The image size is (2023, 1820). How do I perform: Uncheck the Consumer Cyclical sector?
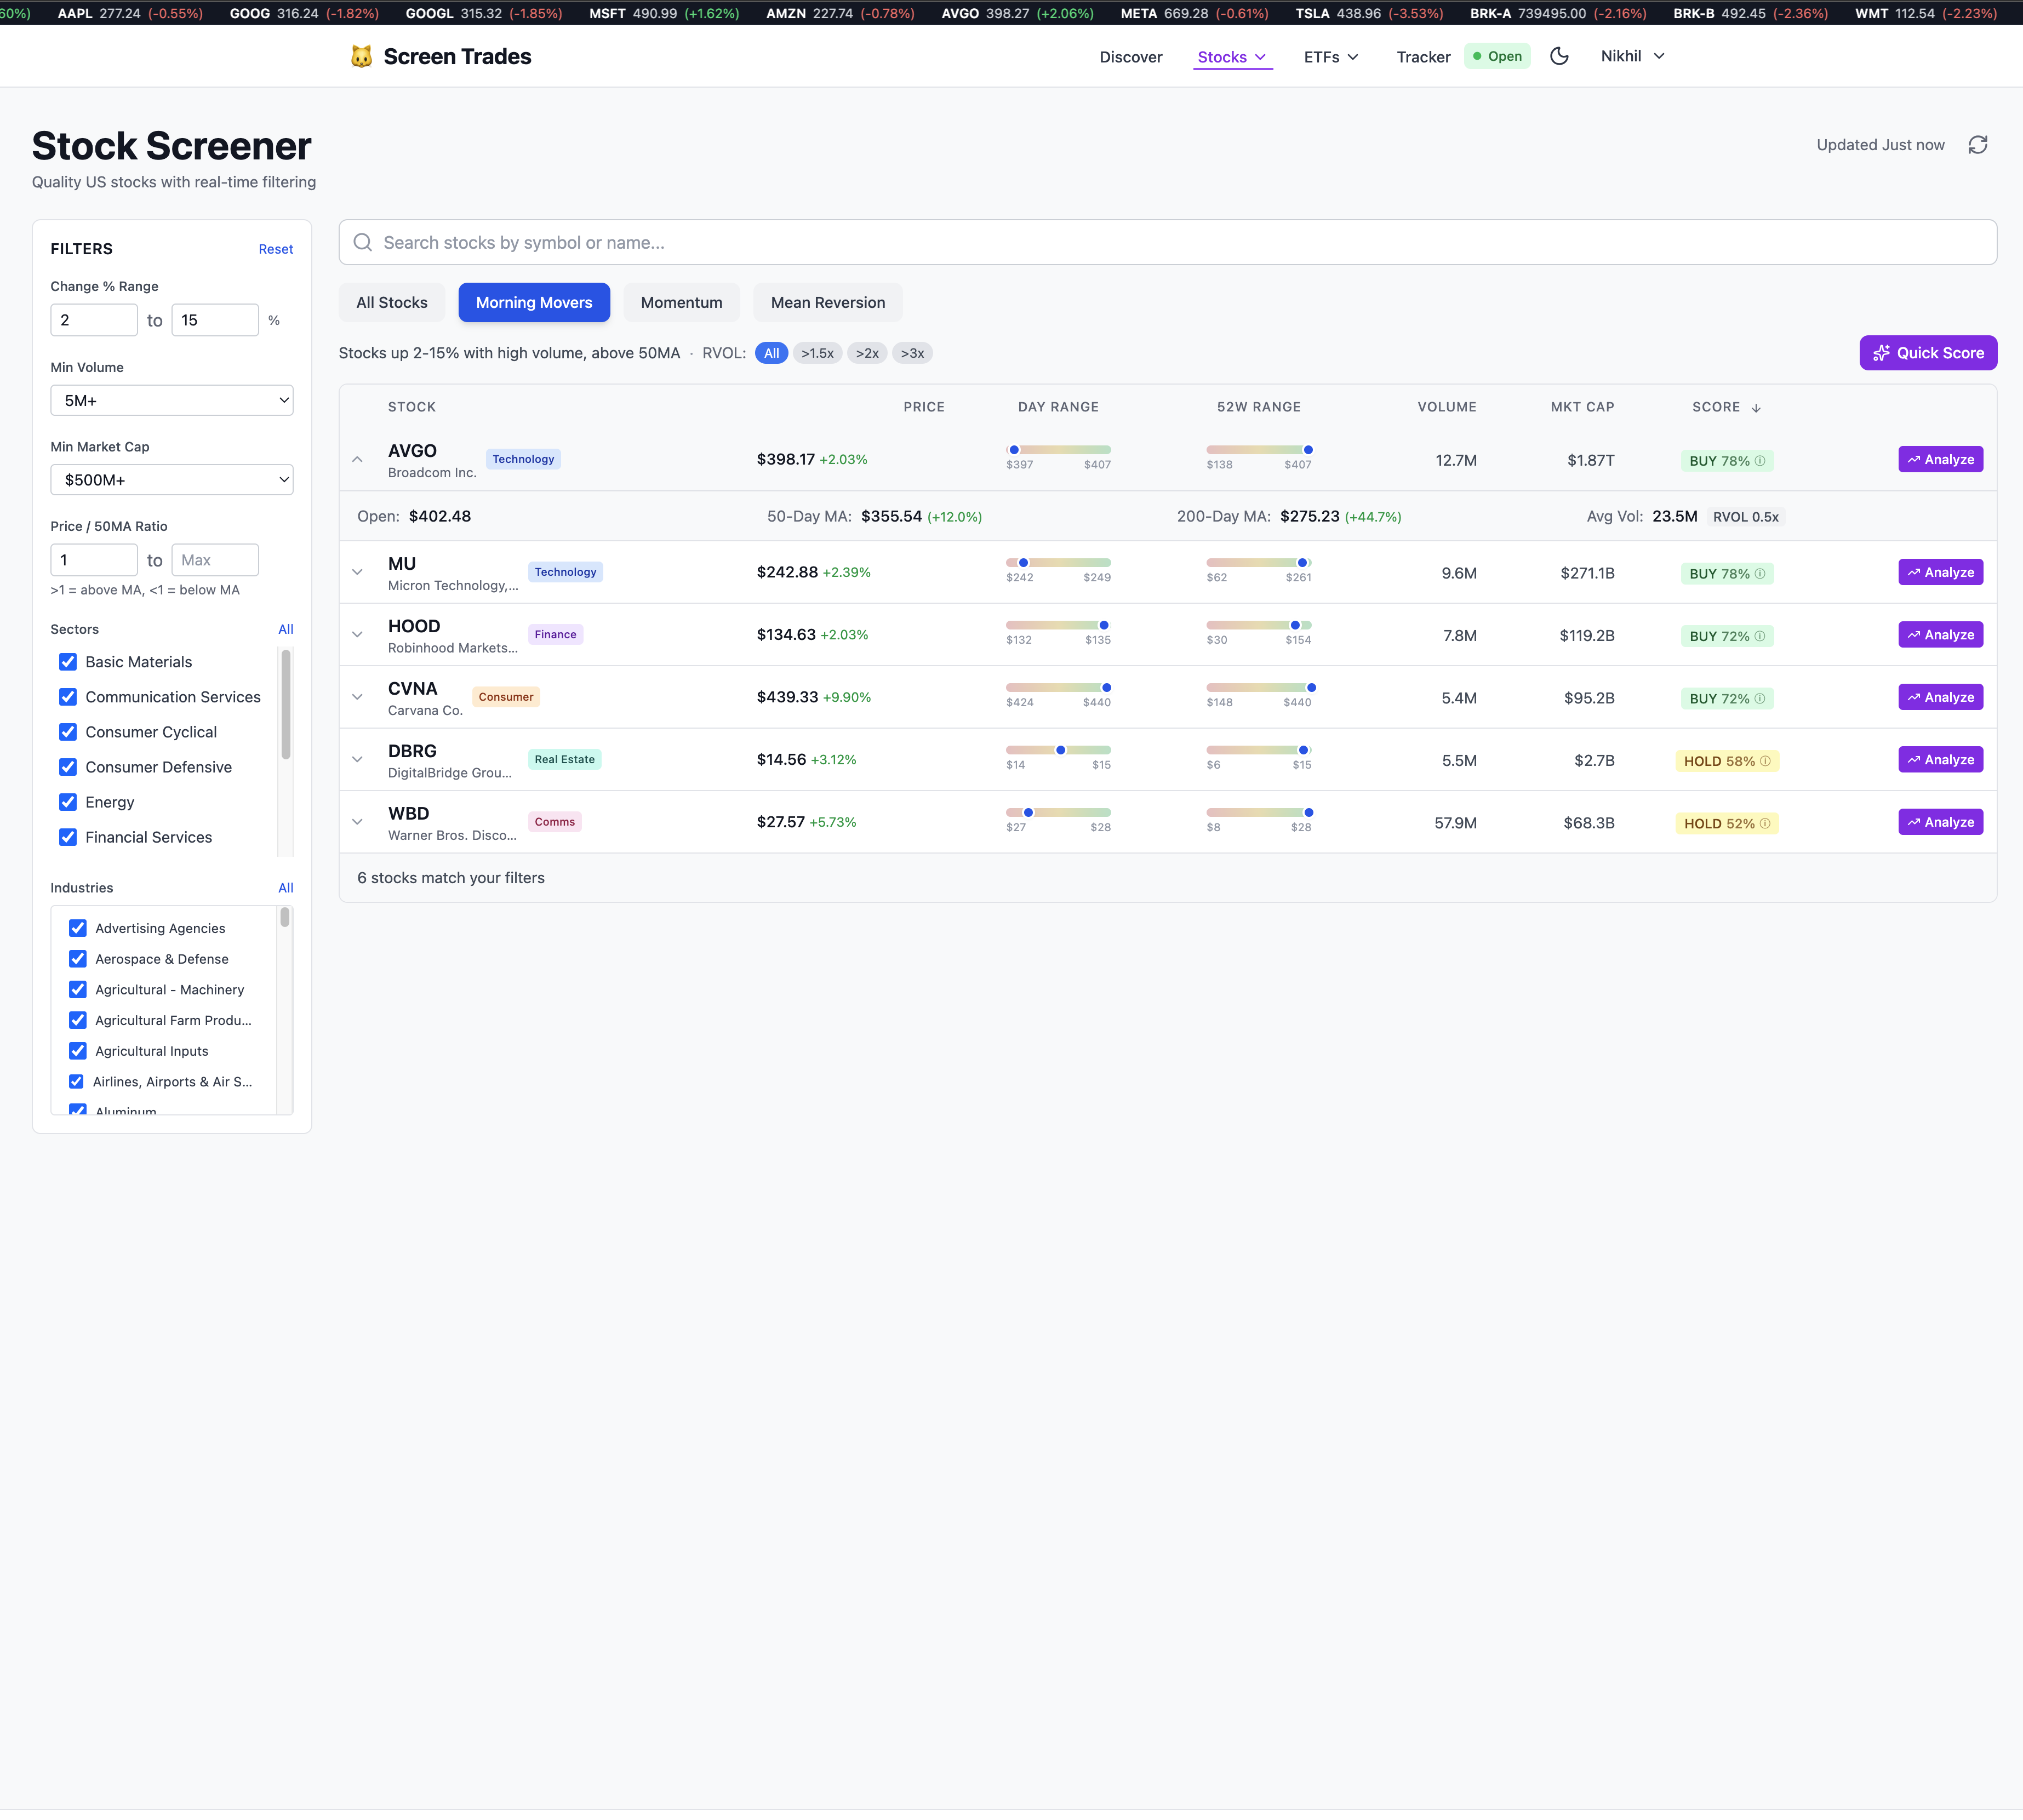(x=68, y=732)
